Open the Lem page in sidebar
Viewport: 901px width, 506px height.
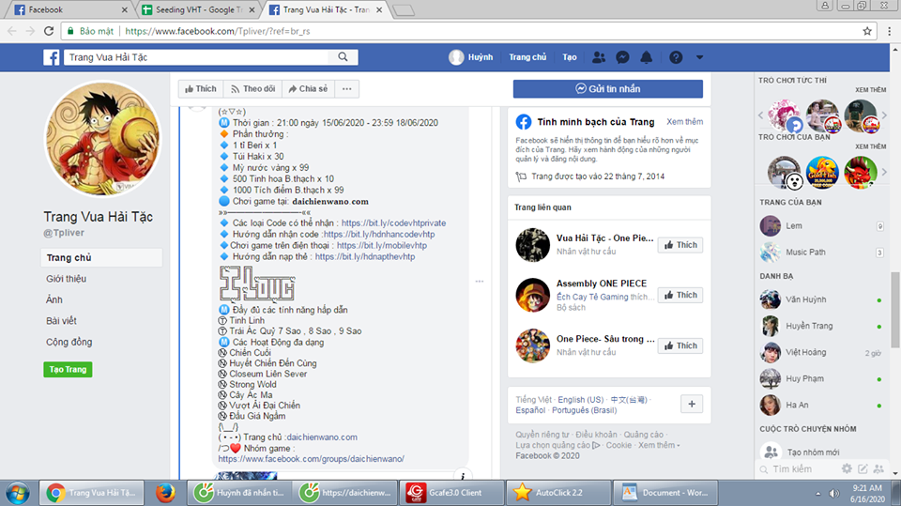[822, 226]
